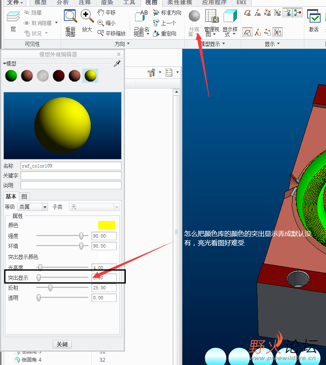The image size is (326, 365).
Task: Toggle spin center display
Action: [x=298, y=13]
